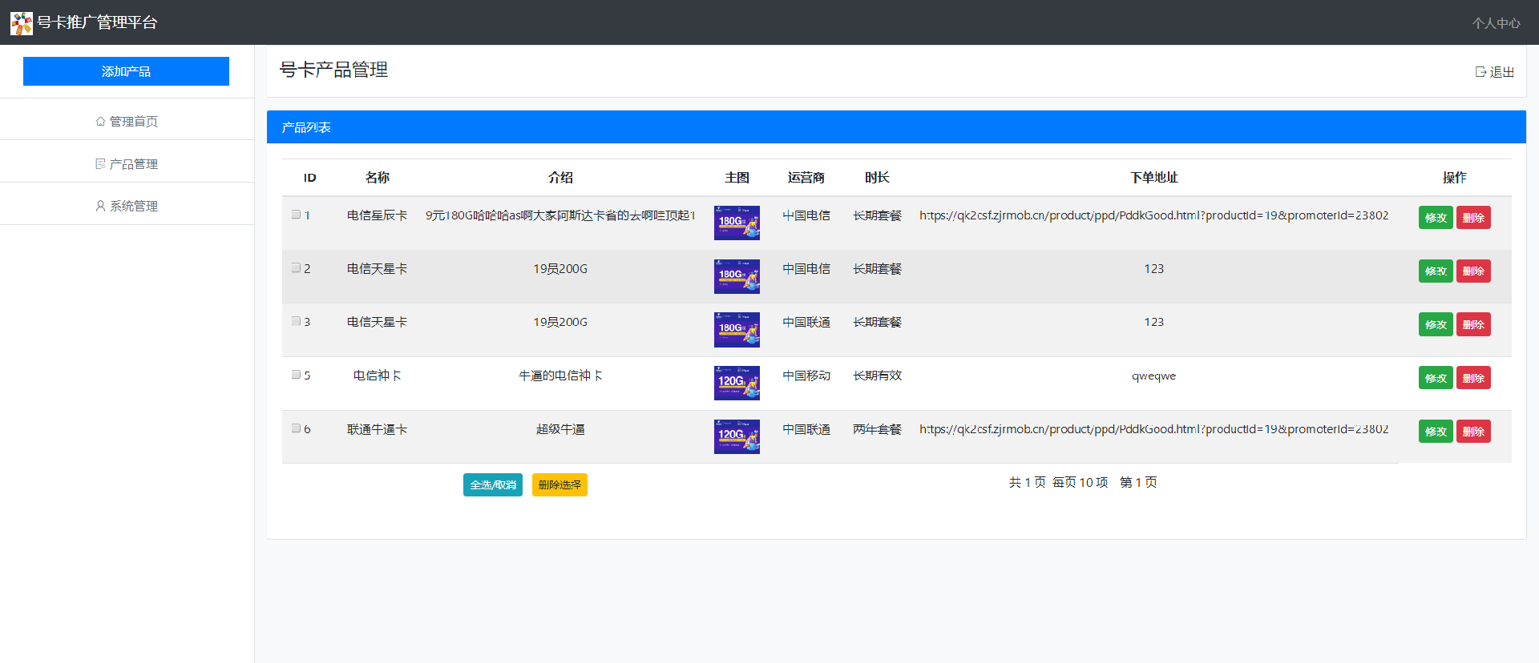Click the 产品列表 panel header
This screenshot has height=663, width=1539.
(896, 127)
